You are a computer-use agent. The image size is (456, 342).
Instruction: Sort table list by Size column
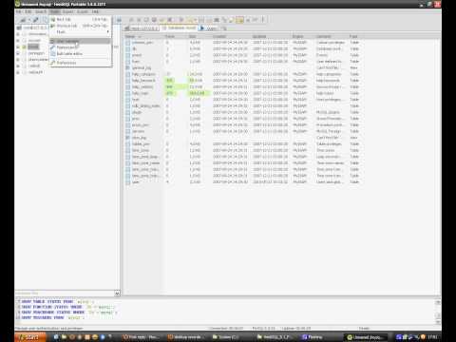coord(199,36)
